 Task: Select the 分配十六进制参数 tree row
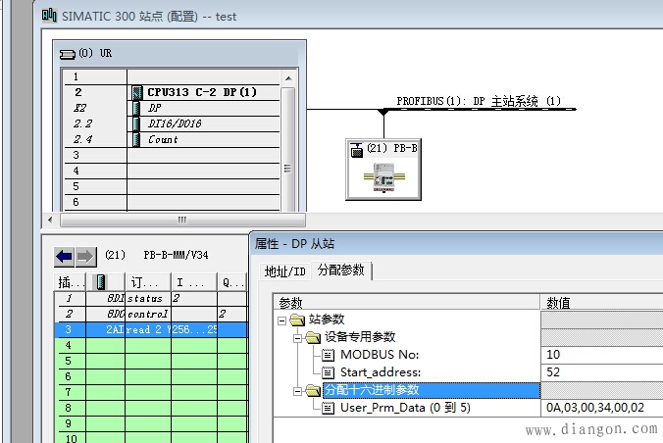[432, 390]
